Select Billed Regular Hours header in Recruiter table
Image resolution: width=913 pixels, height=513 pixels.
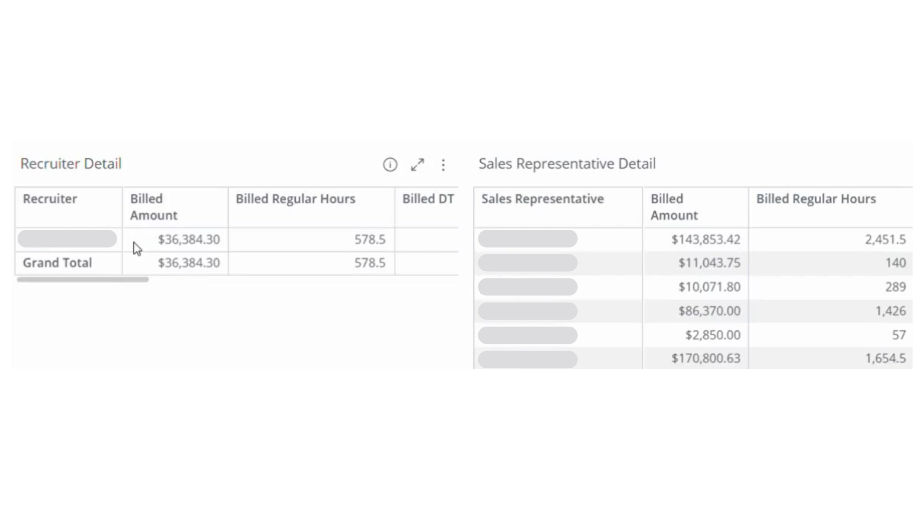[295, 199]
